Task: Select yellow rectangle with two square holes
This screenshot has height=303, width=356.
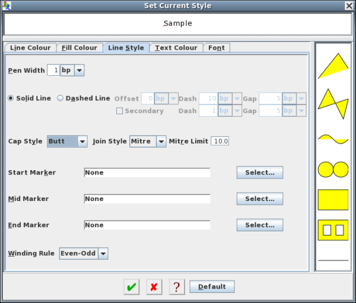Action: click(333, 230)
